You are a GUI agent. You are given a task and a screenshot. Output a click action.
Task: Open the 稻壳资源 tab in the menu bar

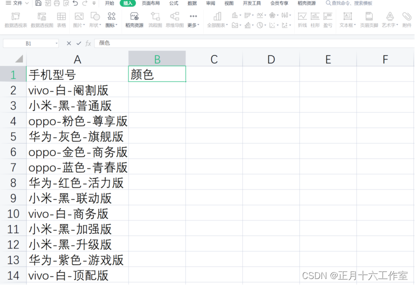pyautogui.click(x=307, y=3)
